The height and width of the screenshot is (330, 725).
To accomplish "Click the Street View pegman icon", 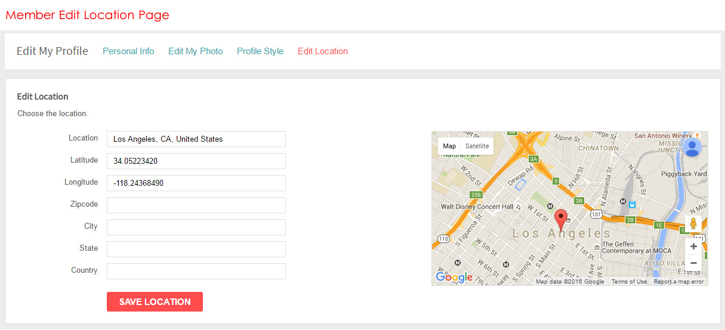I will coord(693,224).
